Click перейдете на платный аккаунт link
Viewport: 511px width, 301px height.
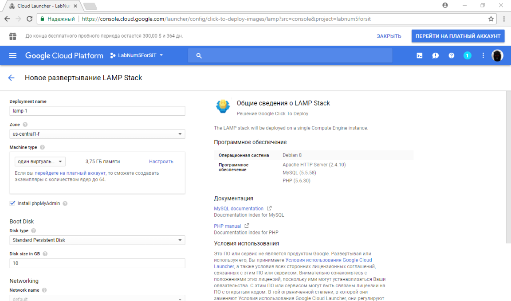click(70, 173)
